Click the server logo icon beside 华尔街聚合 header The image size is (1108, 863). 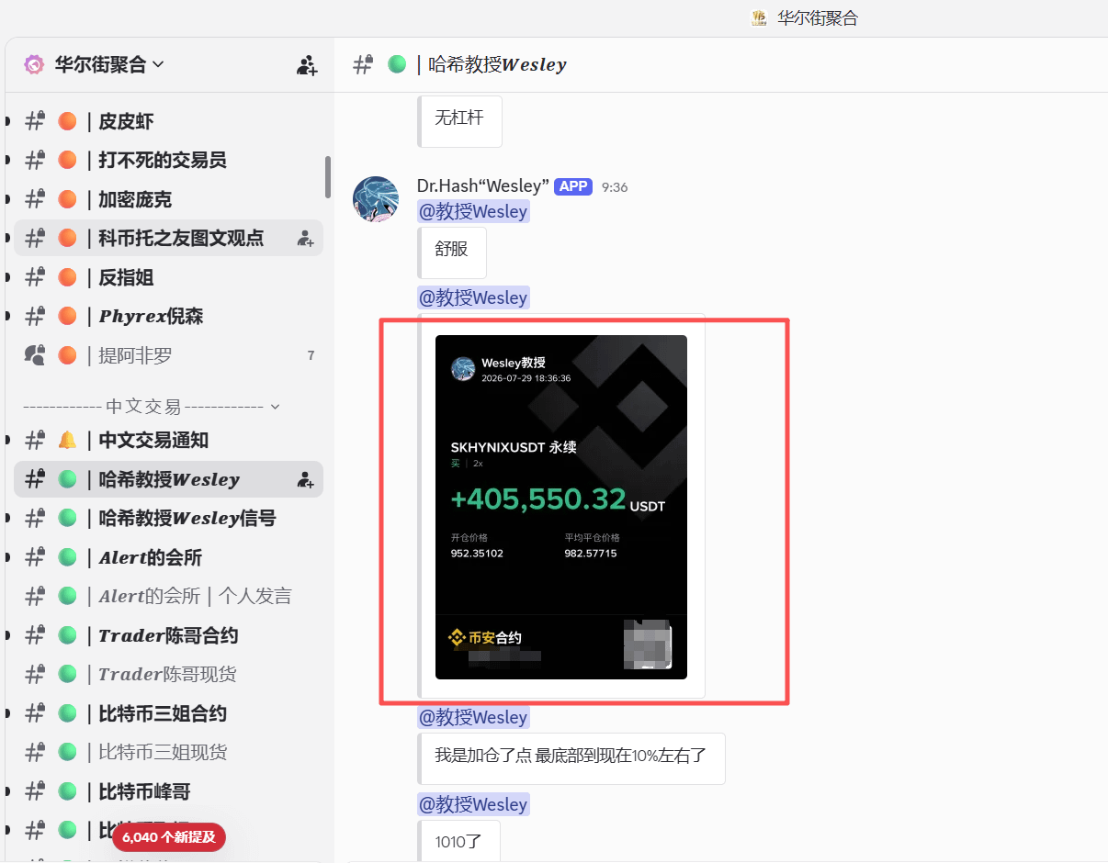(x=34, y=64)
